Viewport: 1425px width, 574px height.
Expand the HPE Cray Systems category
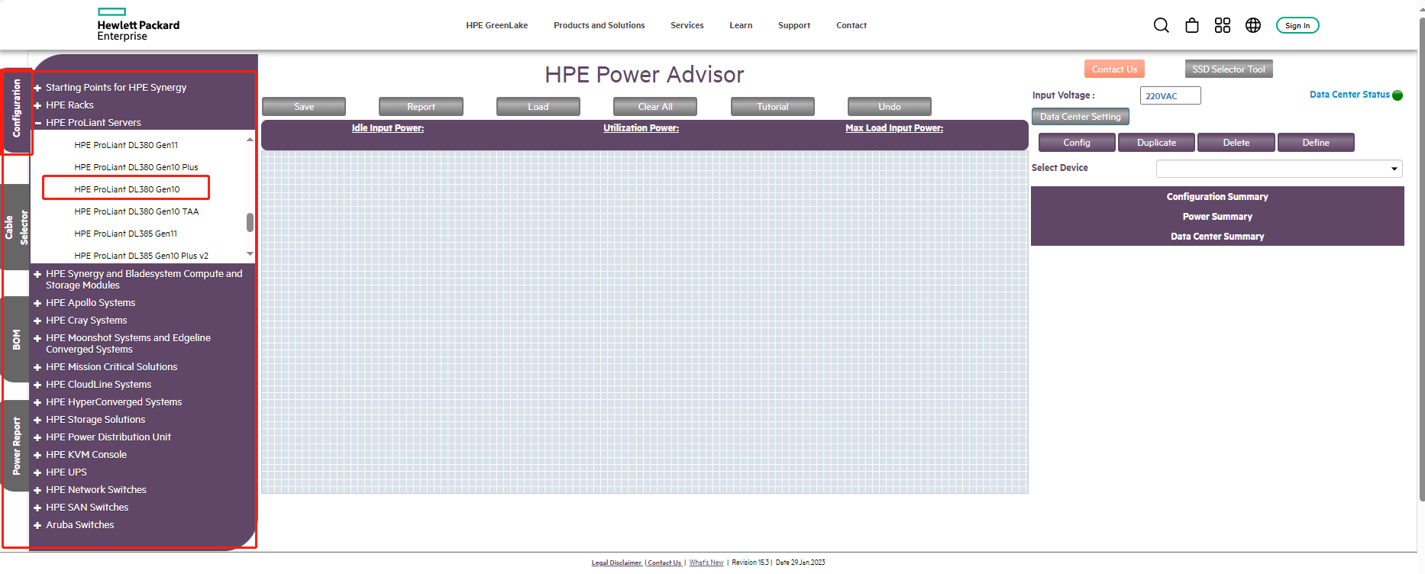(x=37, y=321)
